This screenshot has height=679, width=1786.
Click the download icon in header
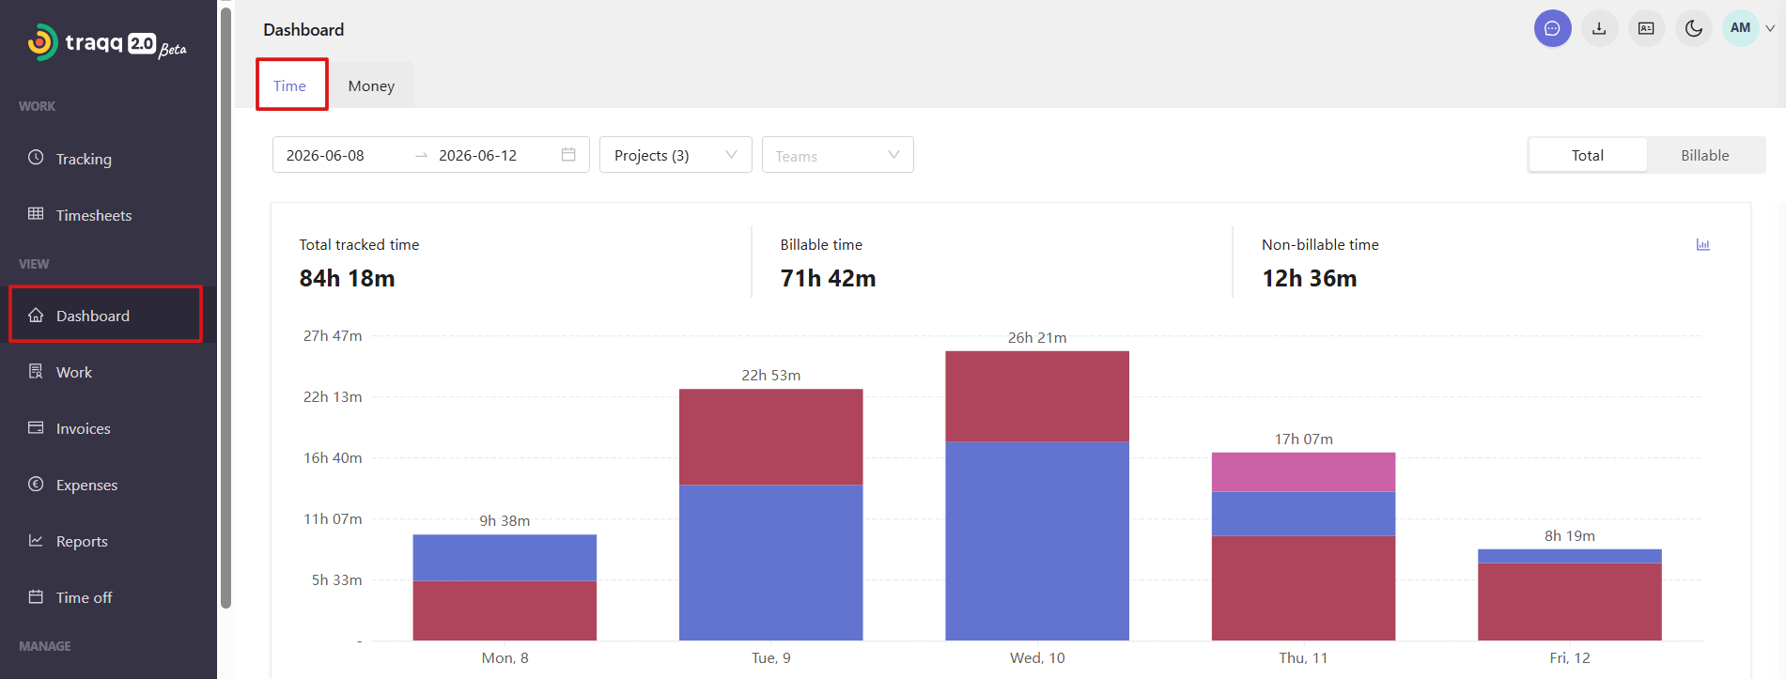(1599, 28)
